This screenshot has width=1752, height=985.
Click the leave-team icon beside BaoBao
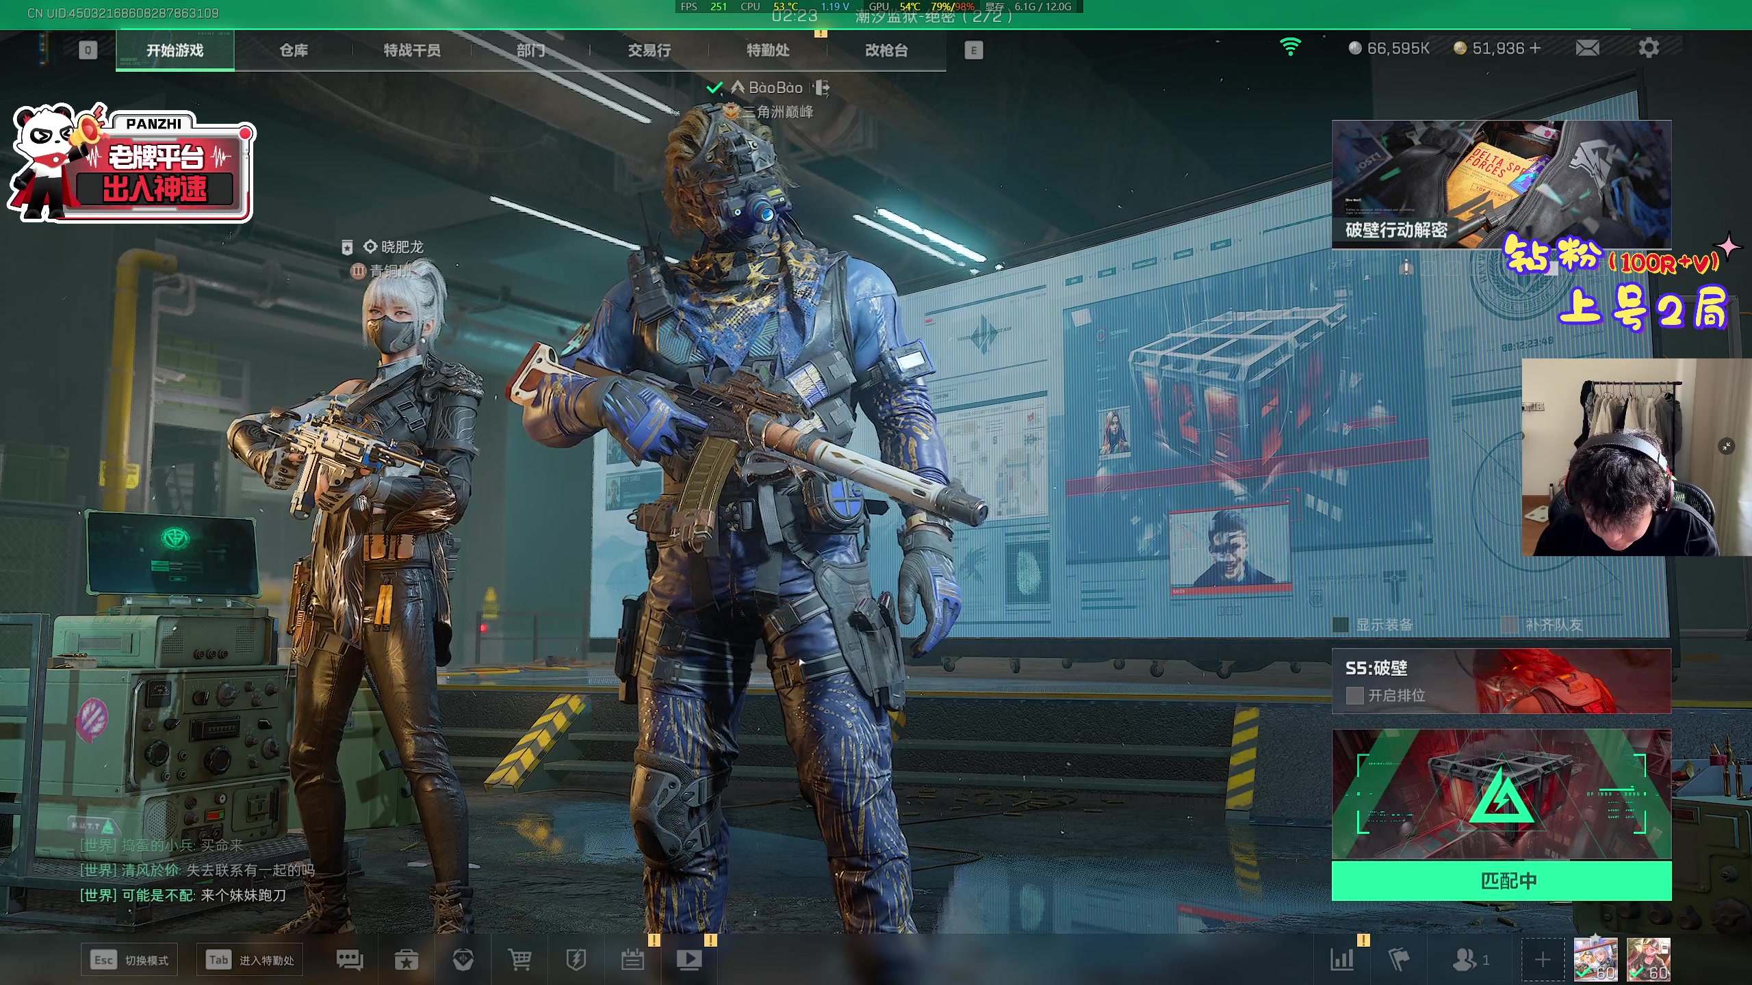coord(823,88)
